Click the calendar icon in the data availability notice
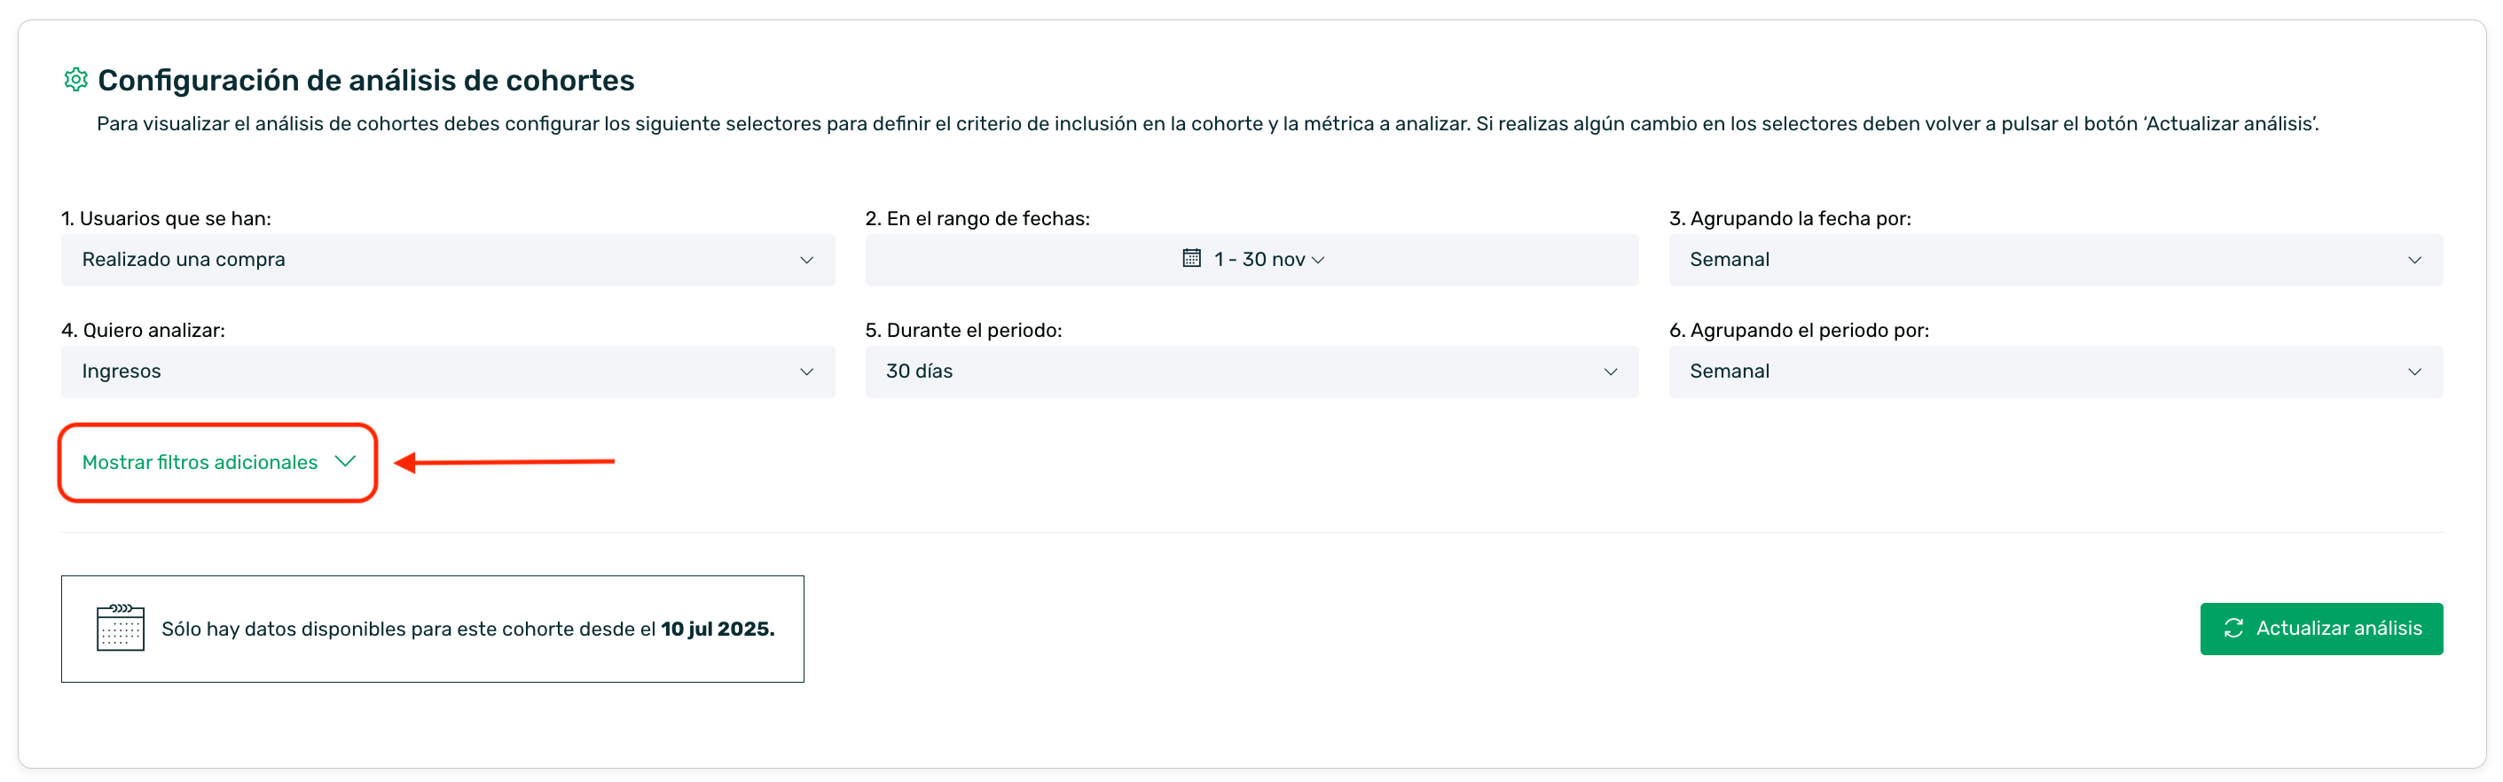This screenshot has height=782, width=2503. [121, 629]
